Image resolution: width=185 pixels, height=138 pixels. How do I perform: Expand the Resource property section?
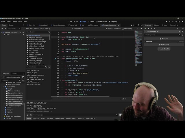(x=149, y=42)
